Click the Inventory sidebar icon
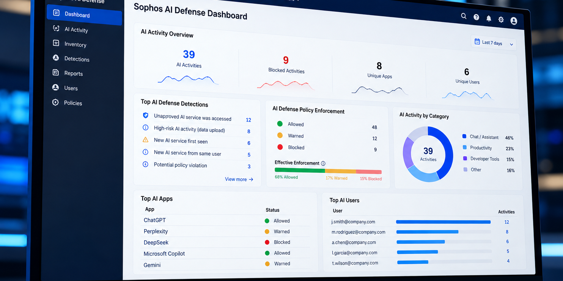This screenshot has height=281, width=563. [56, 43]
